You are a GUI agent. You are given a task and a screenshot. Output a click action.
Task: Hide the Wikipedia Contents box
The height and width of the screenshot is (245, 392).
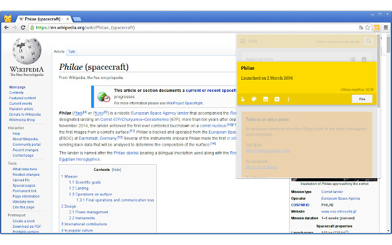[116, 168]
